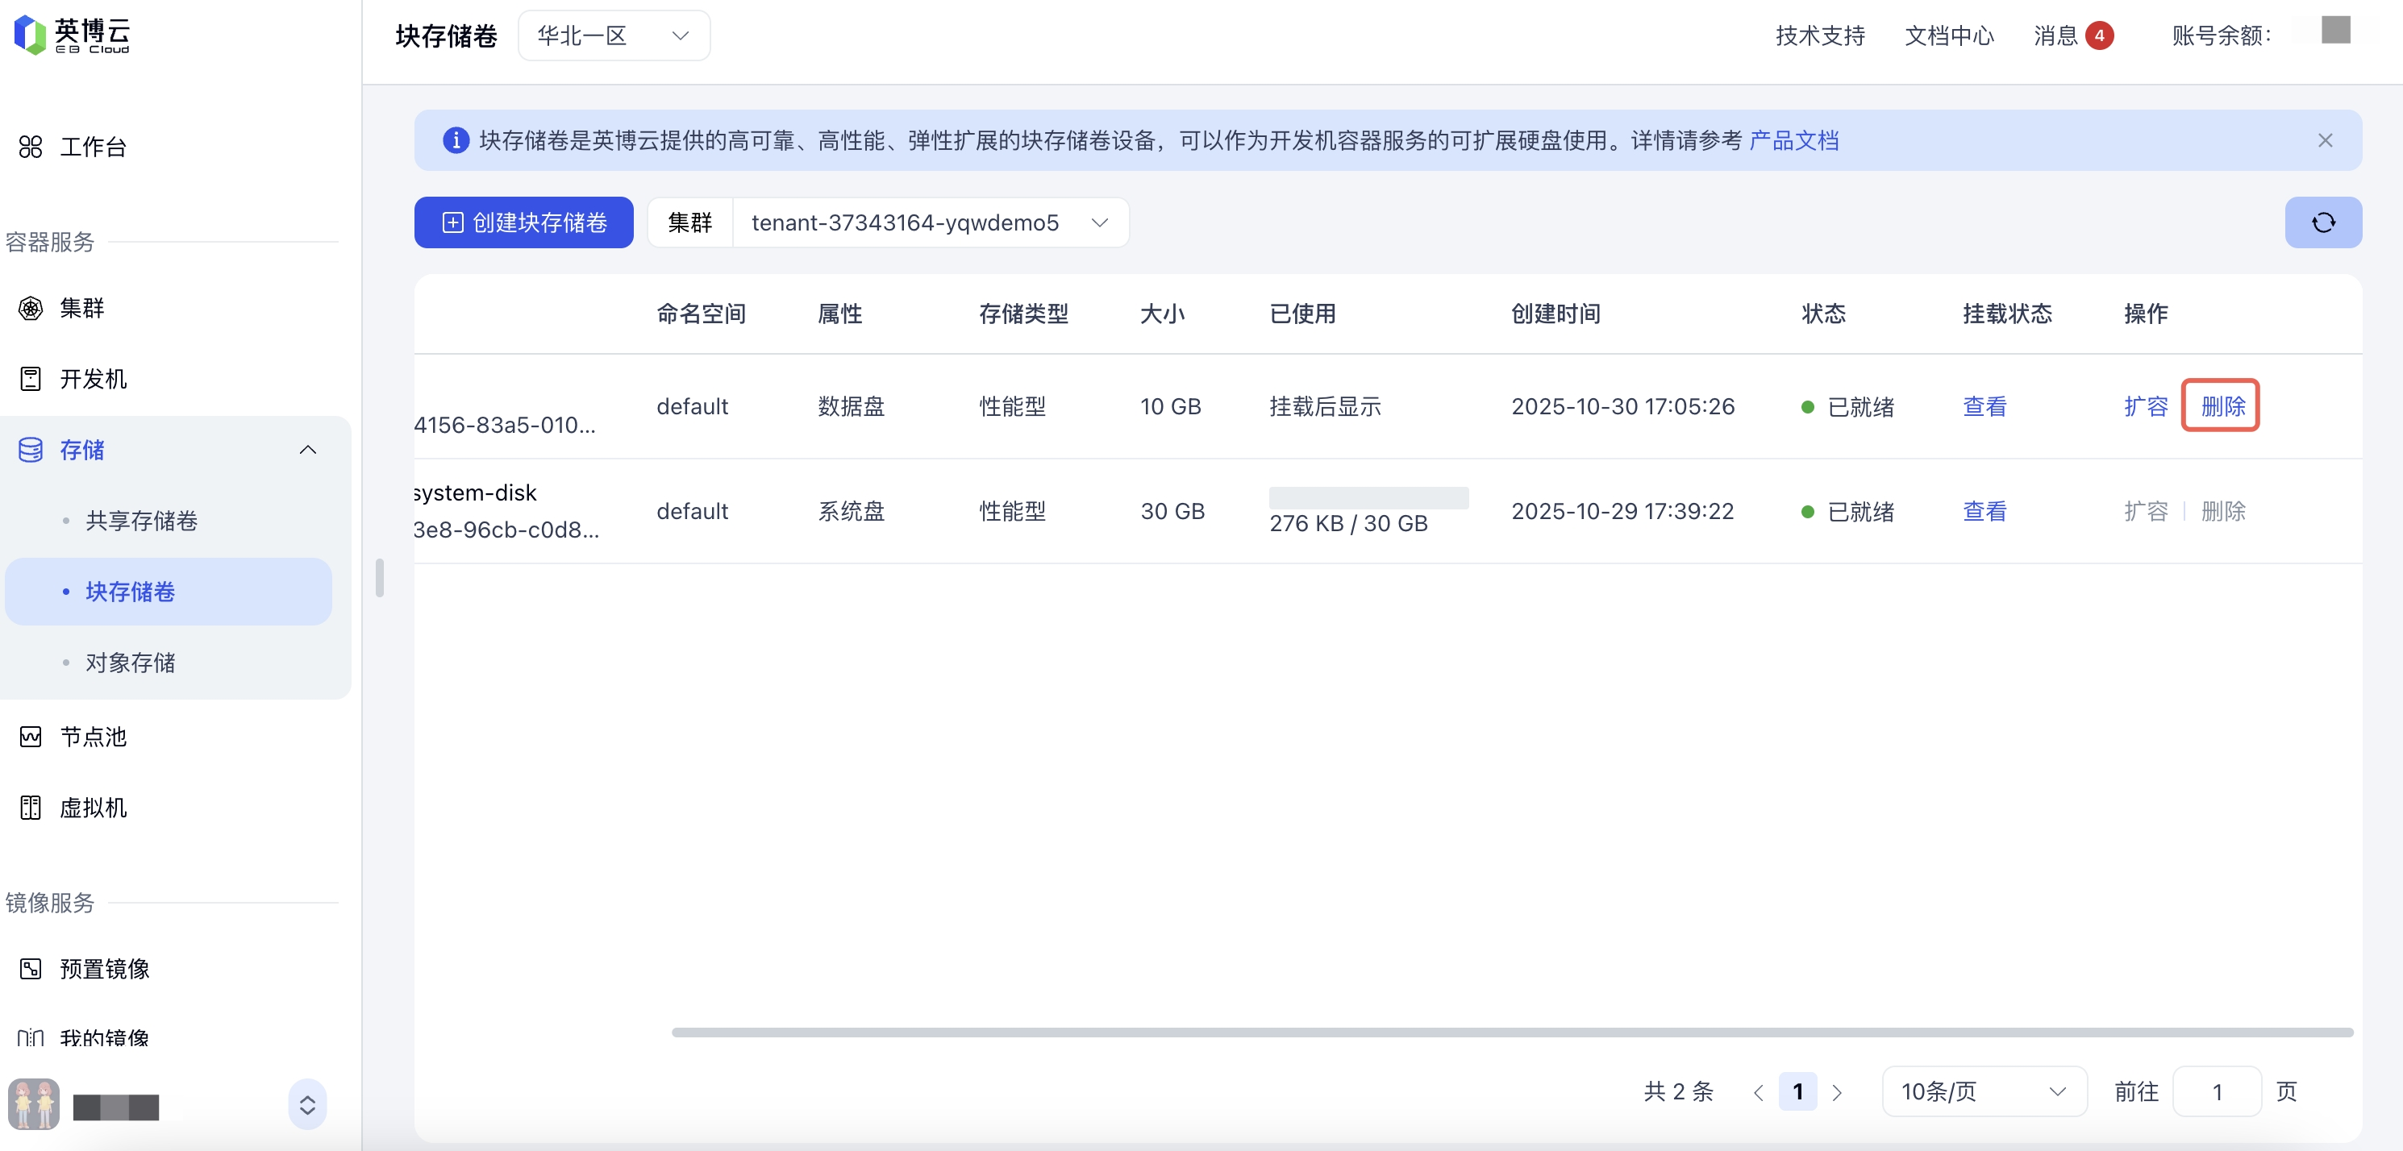This screenshot has width=2403, height=1151.
Task: Open 开发机 from sidebar
Action: click(x=31, y=379)
